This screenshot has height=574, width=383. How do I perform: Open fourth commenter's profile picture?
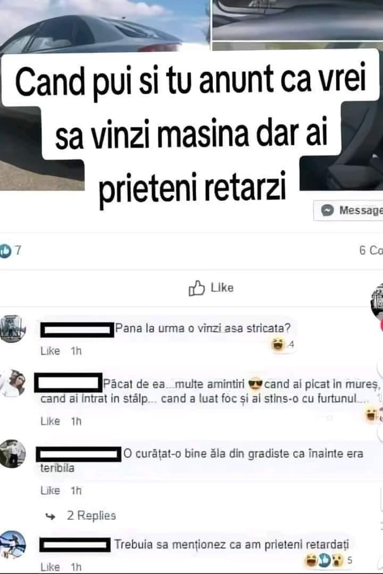click(13, 545)
